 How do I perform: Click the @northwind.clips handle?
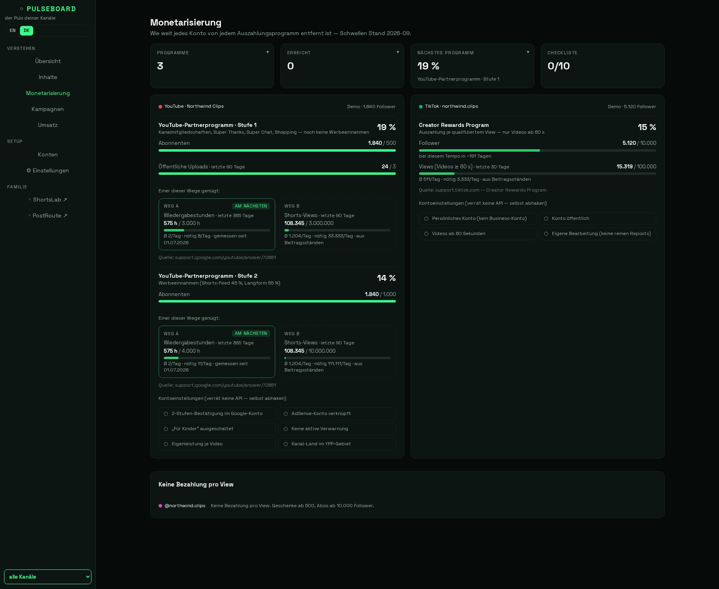pos(185,506)
